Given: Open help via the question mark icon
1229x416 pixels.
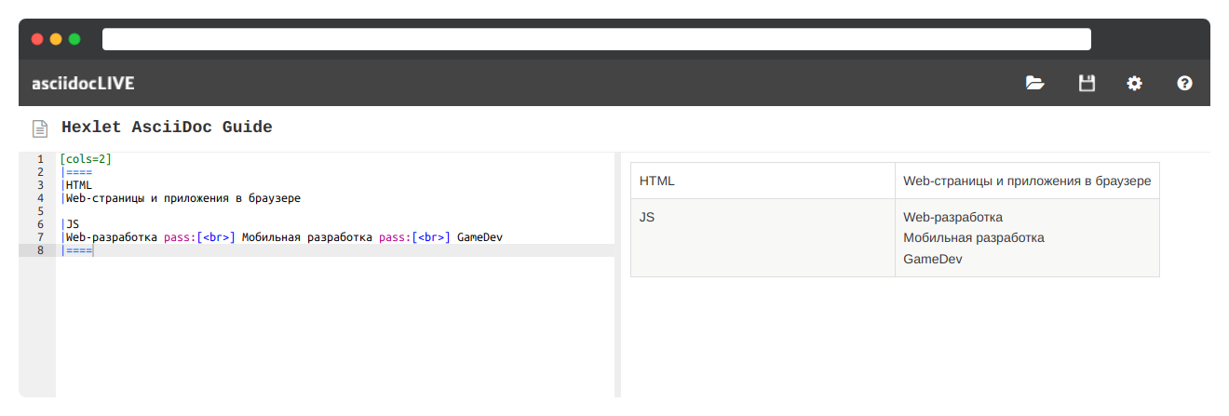Looking at the screenshot, I should 1184,83.
